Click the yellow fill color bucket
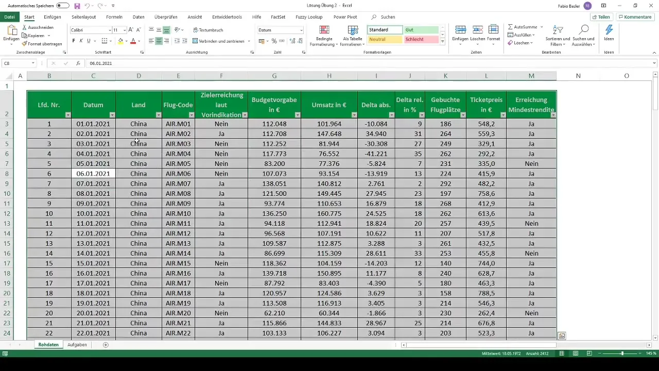This screenshot has width=659, height=371. 120,41
